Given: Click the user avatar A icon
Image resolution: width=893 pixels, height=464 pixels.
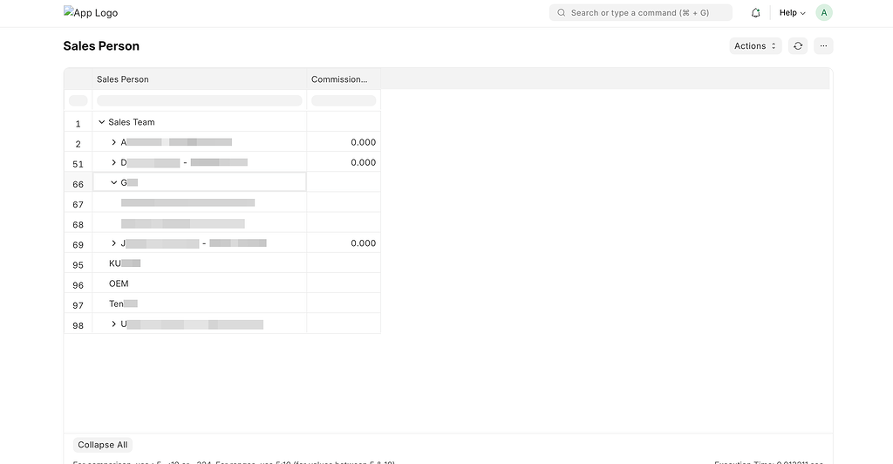Looking at the screenshot, I should 823,13.
